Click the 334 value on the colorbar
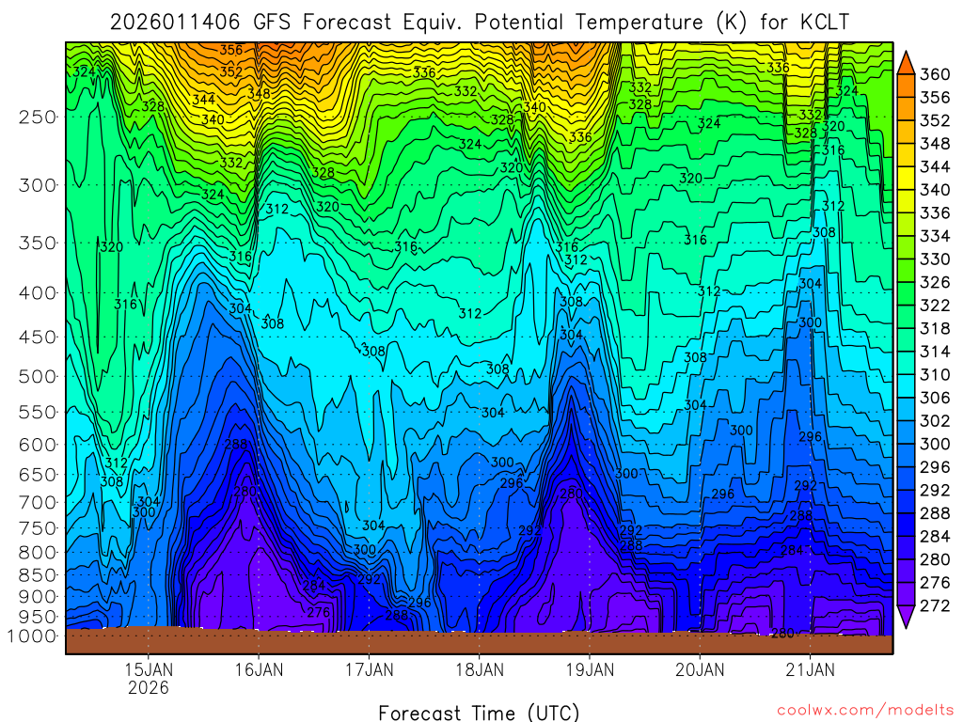This screenshot has width=963, height=722. [x=935, y=236]
